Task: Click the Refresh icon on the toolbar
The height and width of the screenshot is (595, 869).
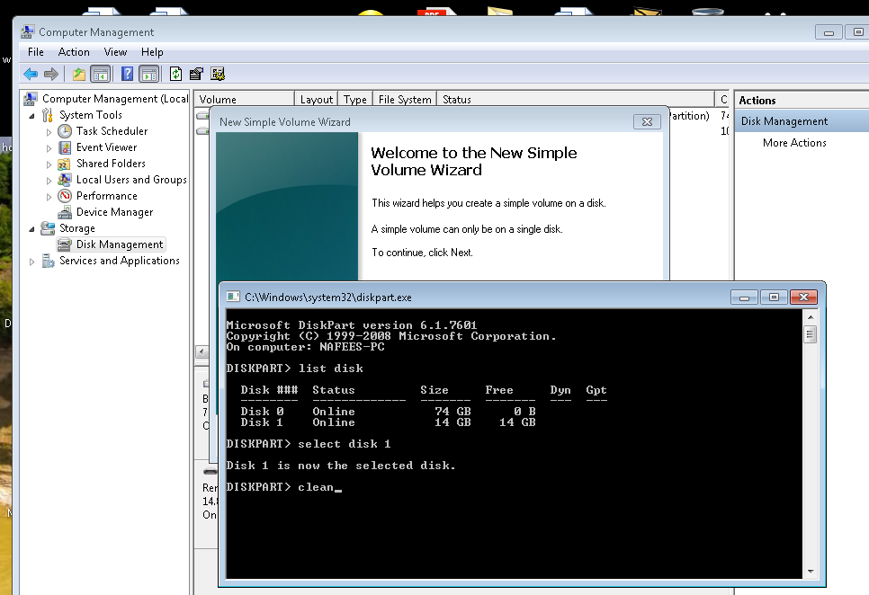Action: click(175, 74)
